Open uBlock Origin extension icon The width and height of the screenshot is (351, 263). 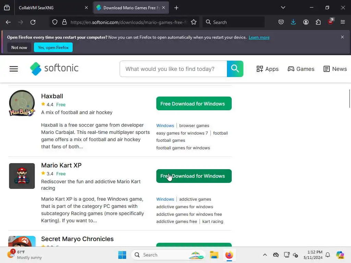tap(331, 22)
